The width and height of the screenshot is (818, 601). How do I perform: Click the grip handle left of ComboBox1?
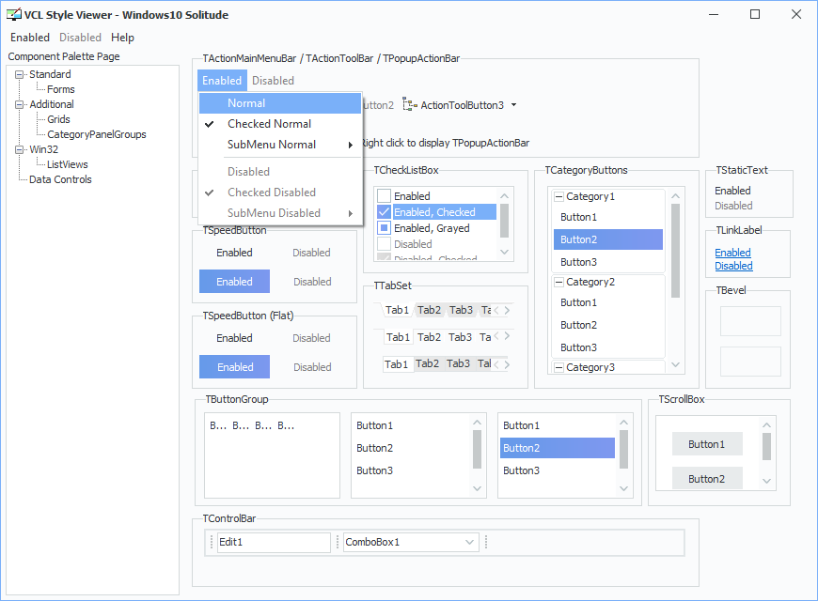(338, 542)
